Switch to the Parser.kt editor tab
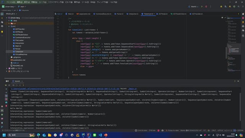Viewport: 245px width, 138px height. (119, 14)
